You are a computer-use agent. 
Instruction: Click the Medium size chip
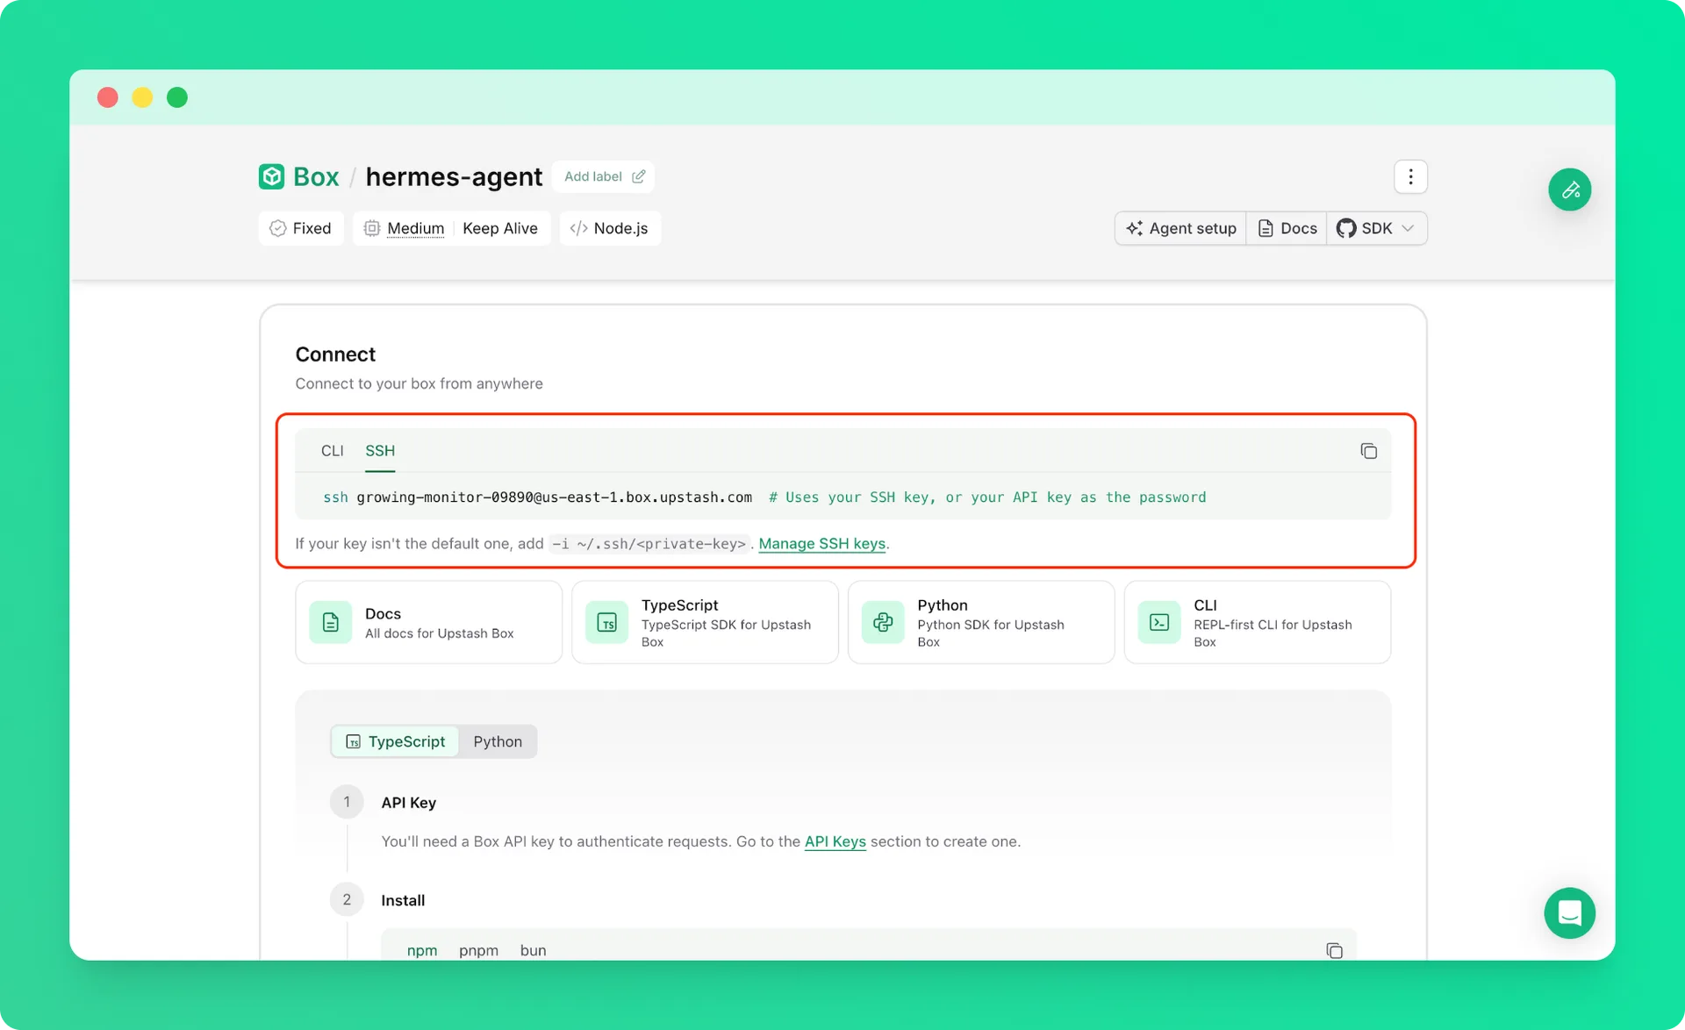point(405,228)
